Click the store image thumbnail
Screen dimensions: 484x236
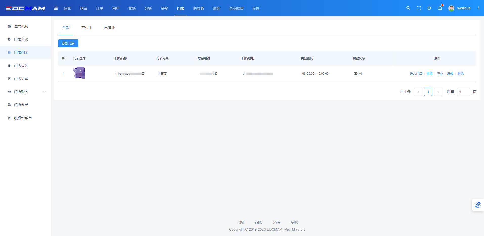(x=79, y=73)
